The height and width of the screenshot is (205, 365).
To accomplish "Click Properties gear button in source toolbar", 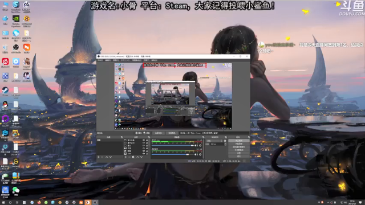I will pyautogui.click(x=139, y=133).
